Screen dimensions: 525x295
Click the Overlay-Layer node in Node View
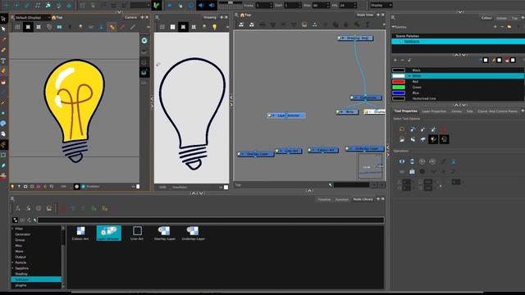pos(256,154)
